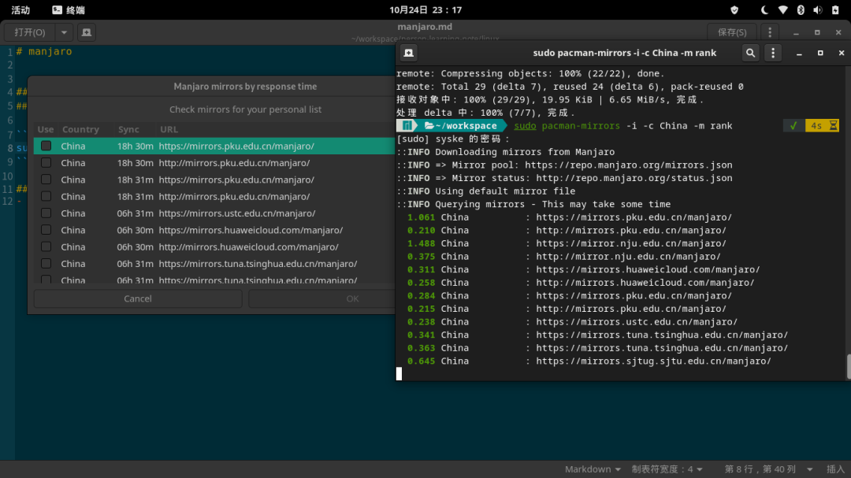The width and height of the screenshot is (851, 478).
Task: Click the '# manjaro' heading line in editor
Action: pyautogui.click(x=44, y=51)
